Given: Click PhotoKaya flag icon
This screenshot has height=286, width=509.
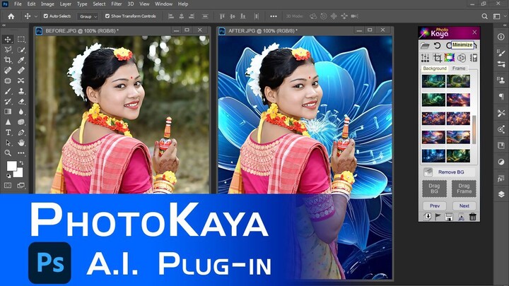Looking at the screenshot, I should click(438, 217).
